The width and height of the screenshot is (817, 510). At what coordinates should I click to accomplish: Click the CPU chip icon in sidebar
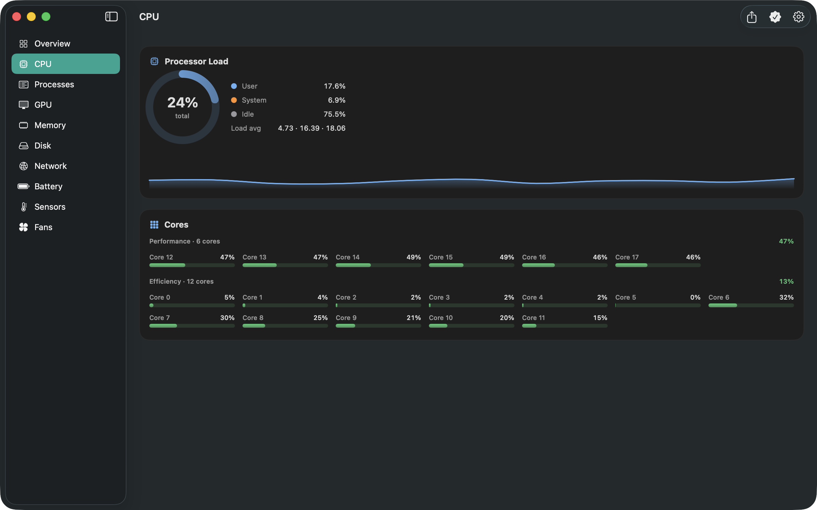click(23, 64)
